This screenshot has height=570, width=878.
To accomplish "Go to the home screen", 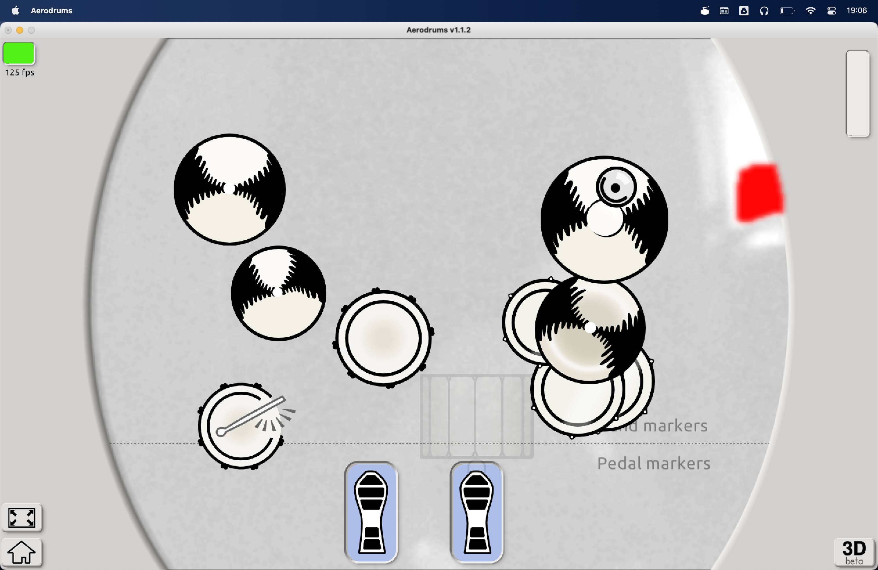I will point(22,552).
